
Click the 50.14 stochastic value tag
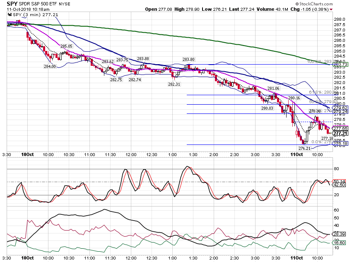(339, 181)
